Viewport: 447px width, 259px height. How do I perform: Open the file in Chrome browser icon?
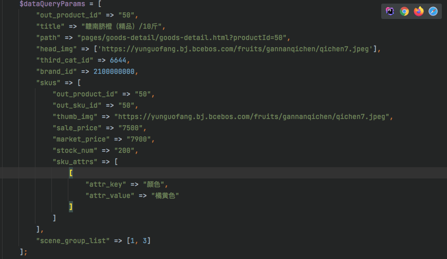[x=404, y=11]
